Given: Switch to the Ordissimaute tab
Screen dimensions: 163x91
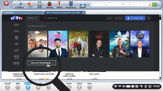Looking at the screenshot, I should click(23, 13).
